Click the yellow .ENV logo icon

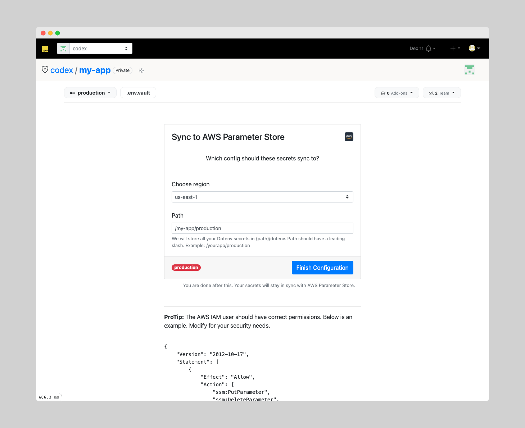[x=45, y=49]
